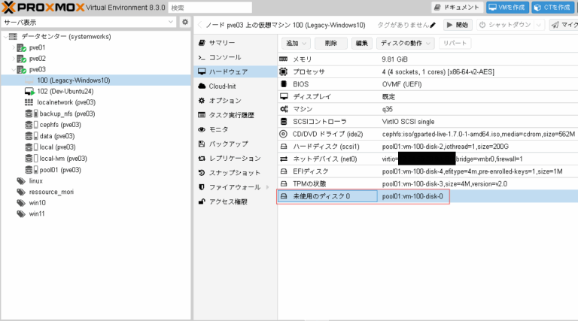
Task: Click the シャットダウン button
Action: click(x=506, y=25)
